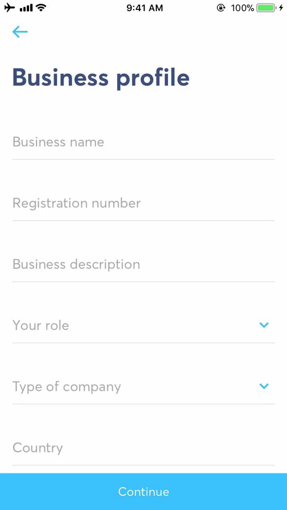Tap the Business profile heading

click(101, 77)
